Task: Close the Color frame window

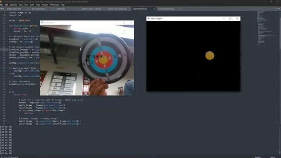Action: [131, 22]
